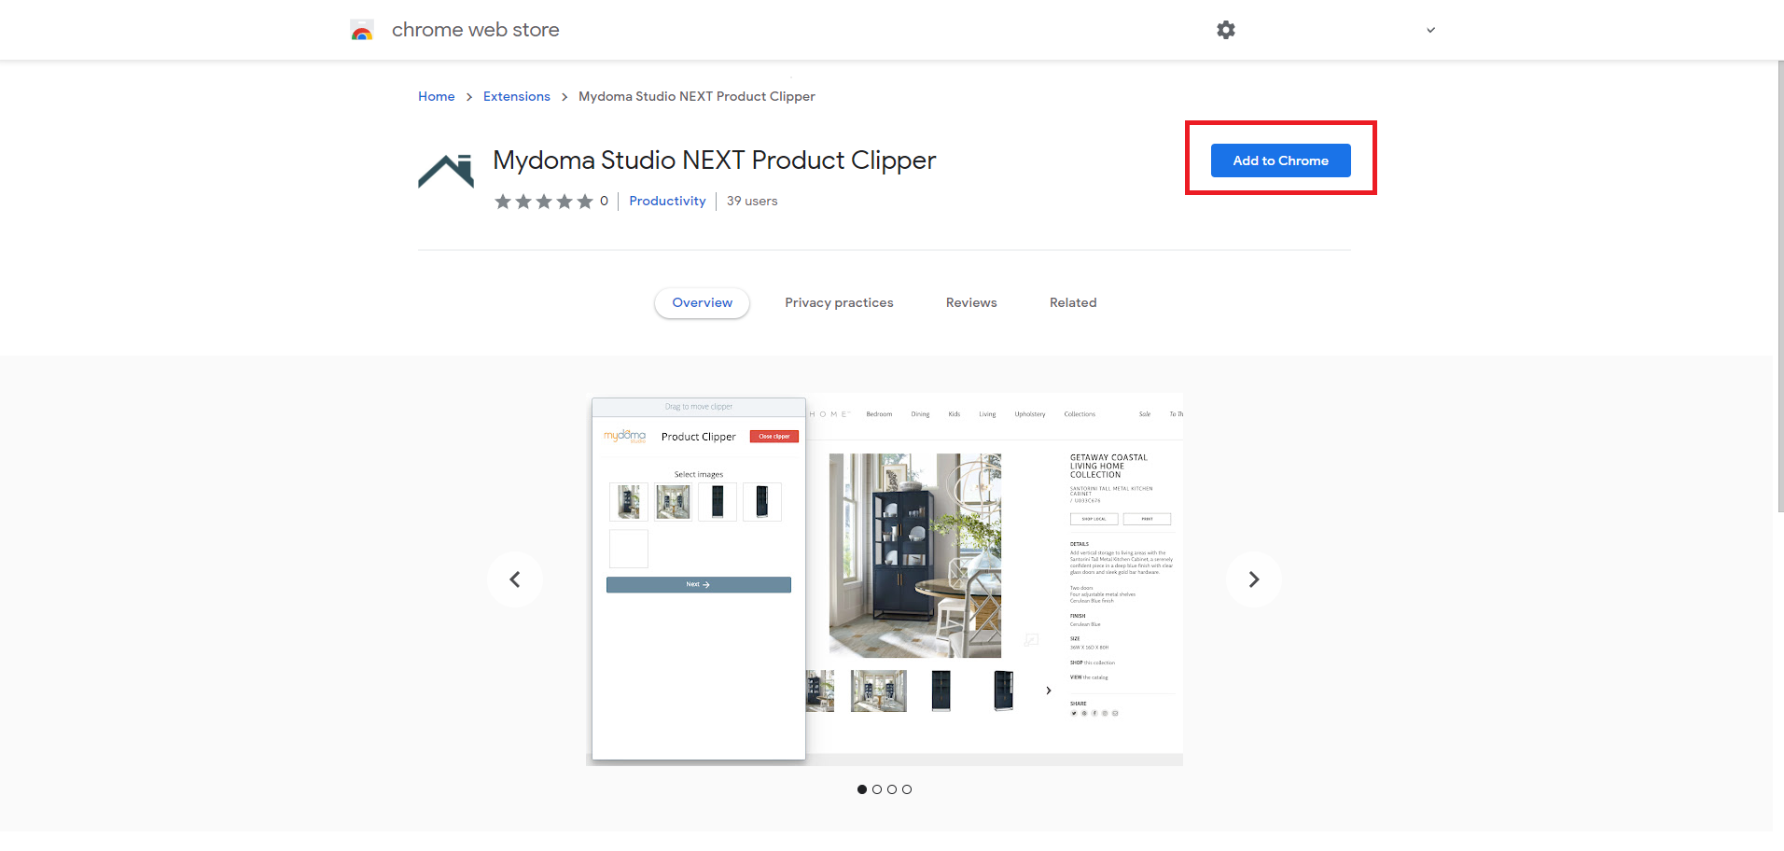Open the Privacy practices tab
Screen dimensions: 1784x851
(839, 303)
